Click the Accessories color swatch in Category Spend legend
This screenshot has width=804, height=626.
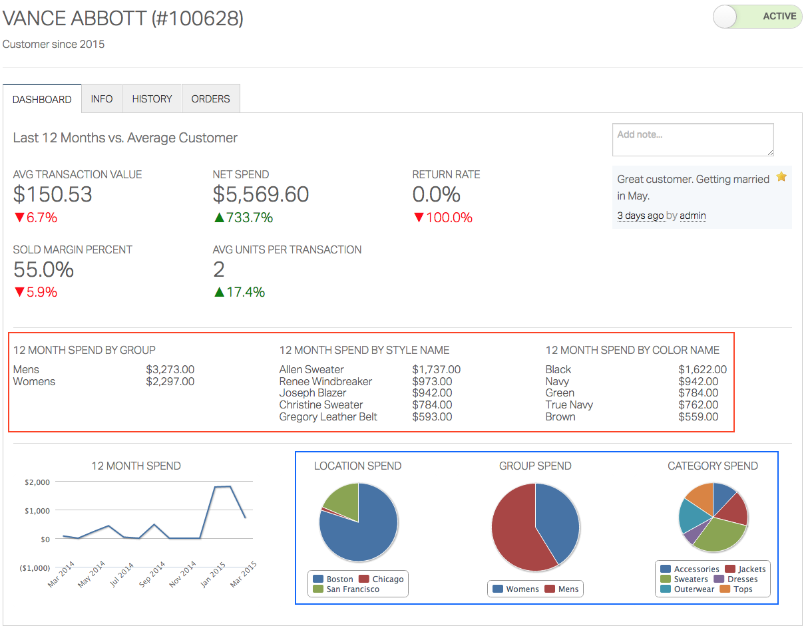pos(666,569)
